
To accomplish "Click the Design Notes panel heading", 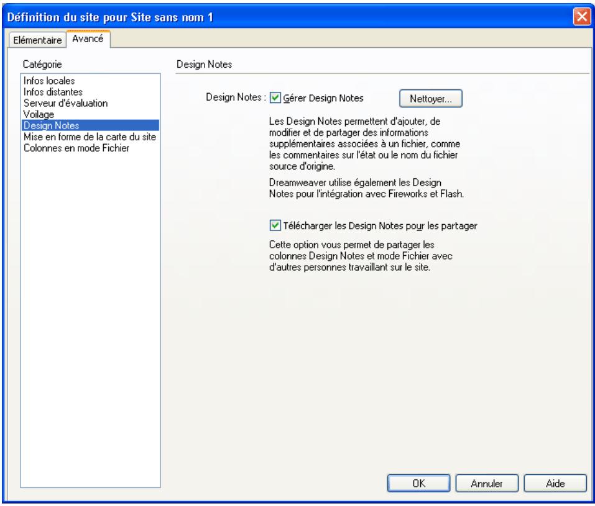I will pos(204,65).
